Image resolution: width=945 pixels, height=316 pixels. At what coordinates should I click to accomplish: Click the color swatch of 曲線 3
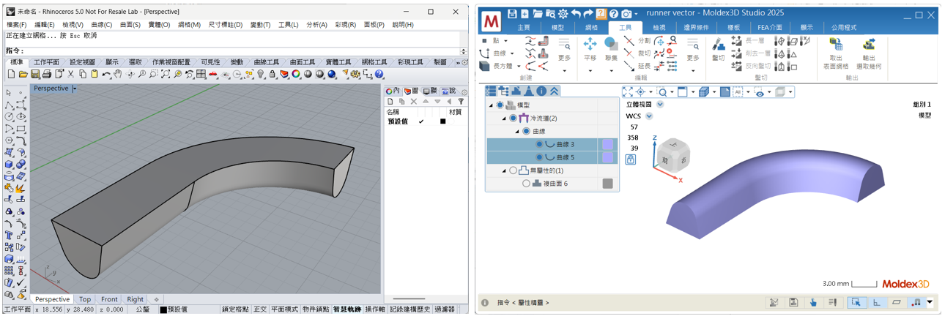[607, 145]
